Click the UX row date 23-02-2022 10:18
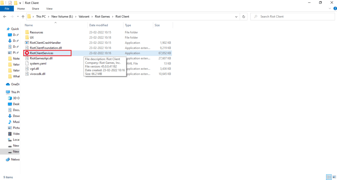 click(x=100, y=38)
